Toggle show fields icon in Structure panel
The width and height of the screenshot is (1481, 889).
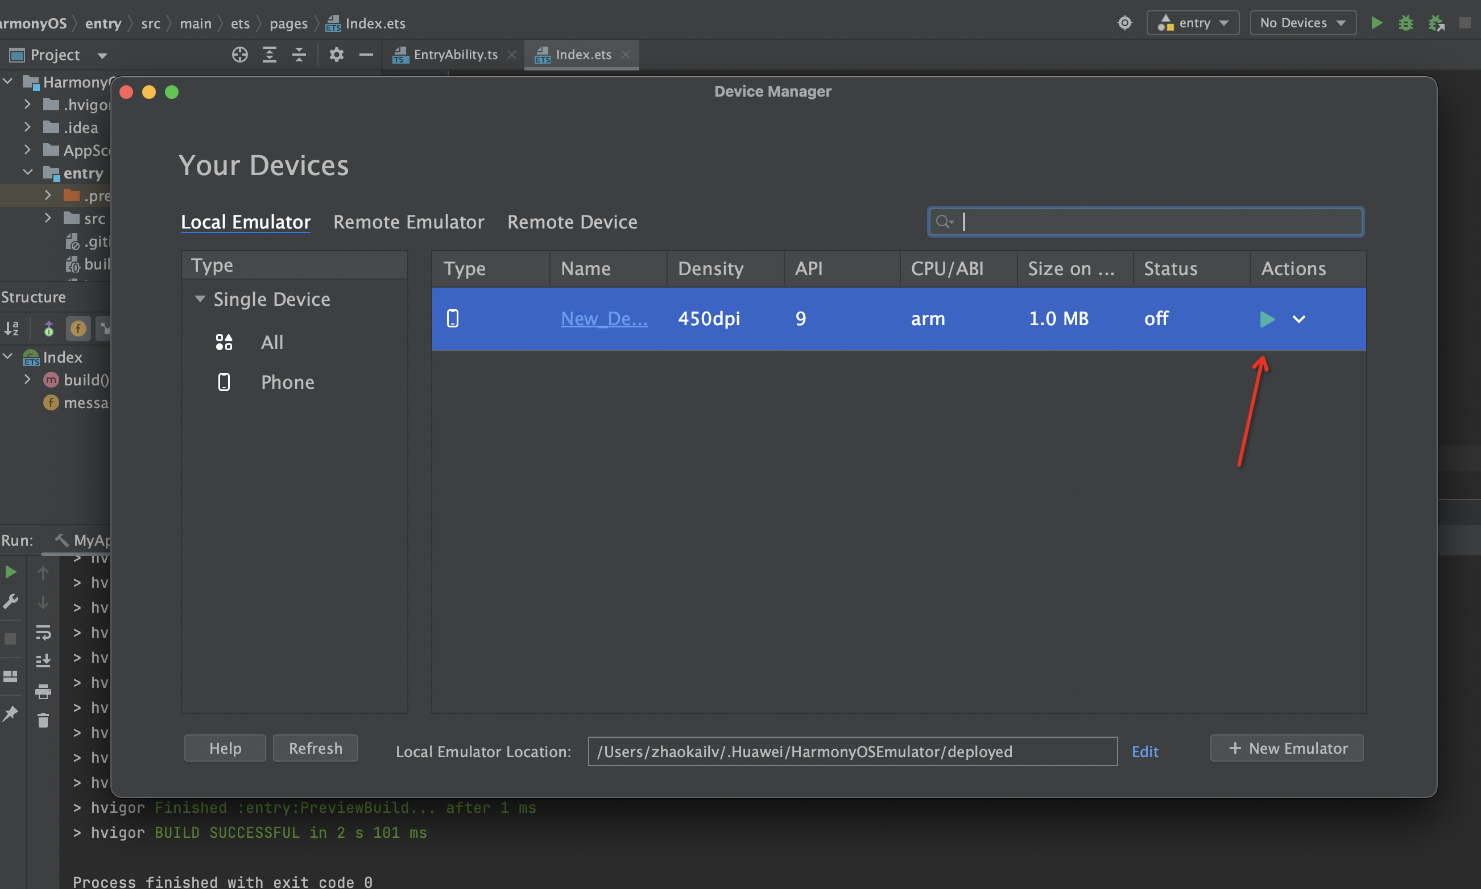coord(78,329)
